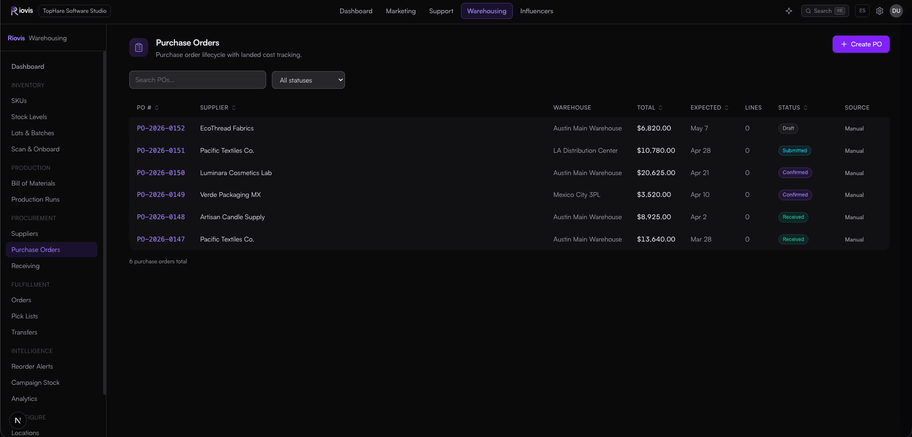Screen dimensions: 912x437
Task: Open the All statuses dropdown
Action: [308, 80]
